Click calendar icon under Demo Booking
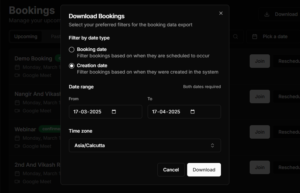 pyautogui.click(x=17, y=67)
